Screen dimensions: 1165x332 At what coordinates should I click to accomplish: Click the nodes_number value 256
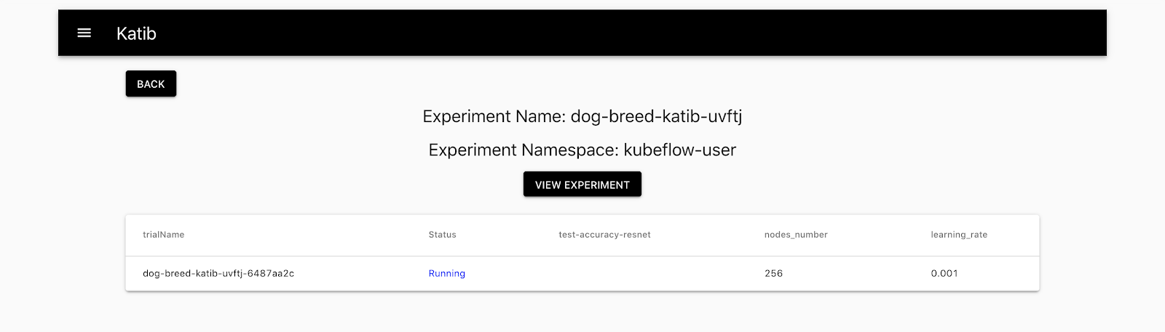pyautogui.click(x=773, y=273)
